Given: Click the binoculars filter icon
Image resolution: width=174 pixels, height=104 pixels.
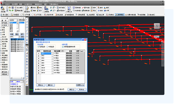Looking at the screenshot, I should [x=32, y=8].
